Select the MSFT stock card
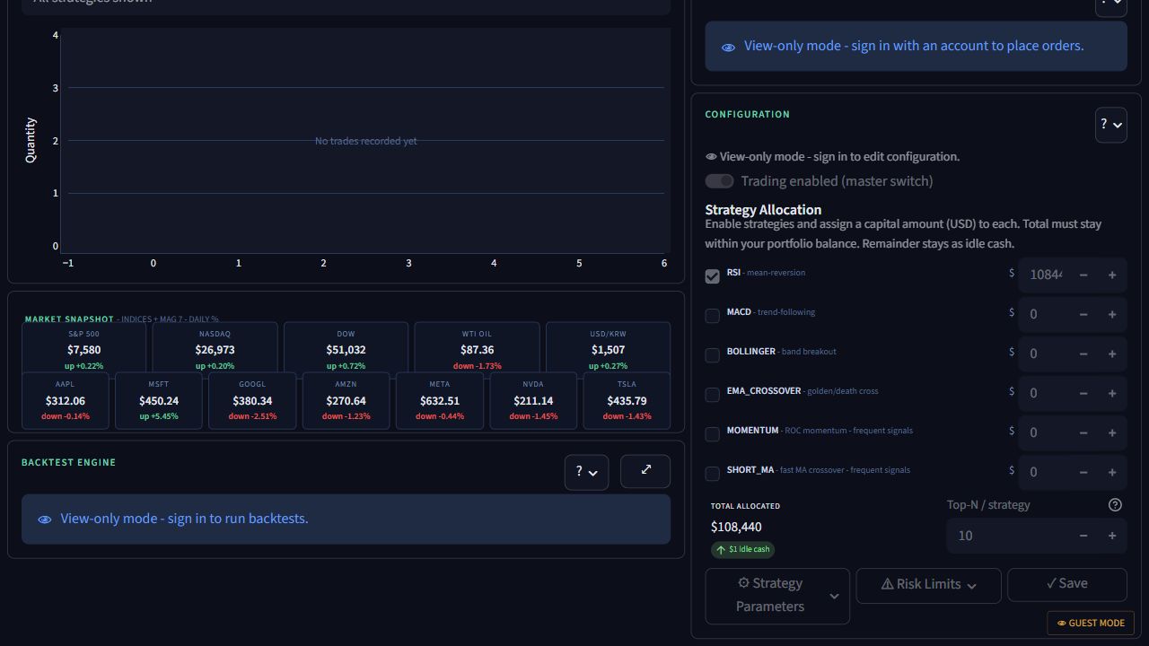The image size is (1149, 646). pyautogui.click(x=159, y=400)
